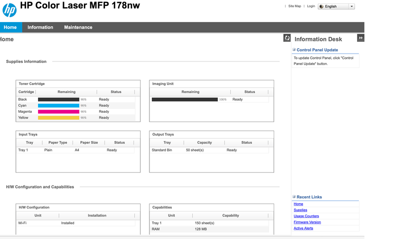Open the English language dropdown
394x239 pixels.
point(336,6)
